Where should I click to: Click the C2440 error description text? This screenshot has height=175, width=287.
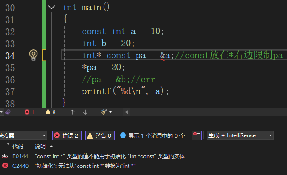pyautogui.click(x=85, y=166)
